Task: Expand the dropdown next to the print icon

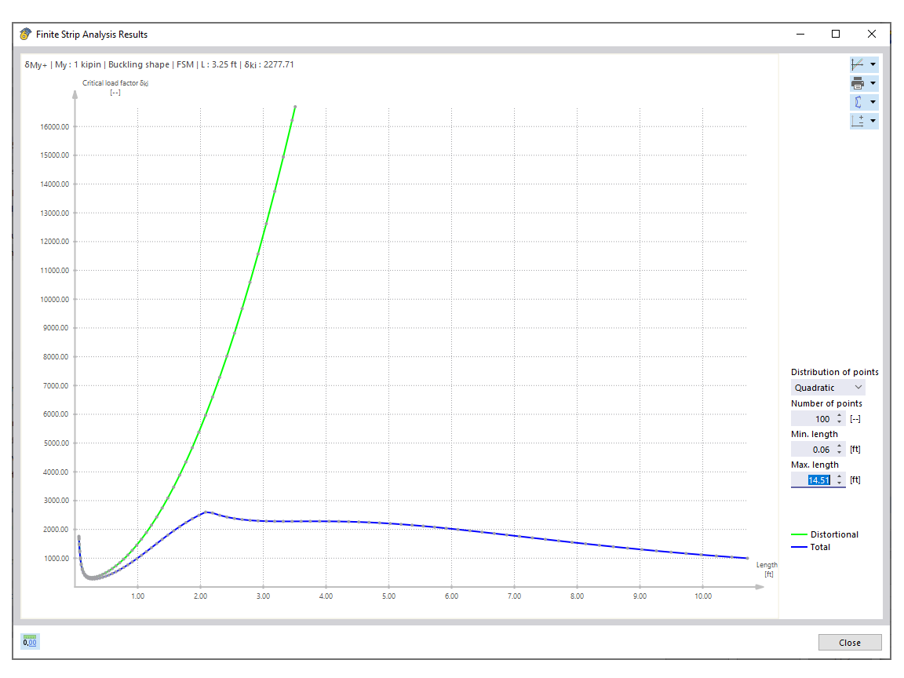Action: pos(873,83)
